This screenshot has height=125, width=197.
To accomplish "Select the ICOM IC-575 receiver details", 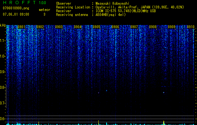I will point(126,11).
